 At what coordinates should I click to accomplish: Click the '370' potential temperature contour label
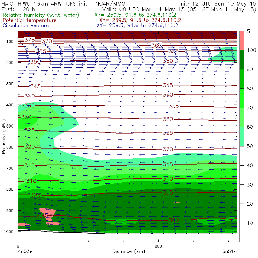47,41
